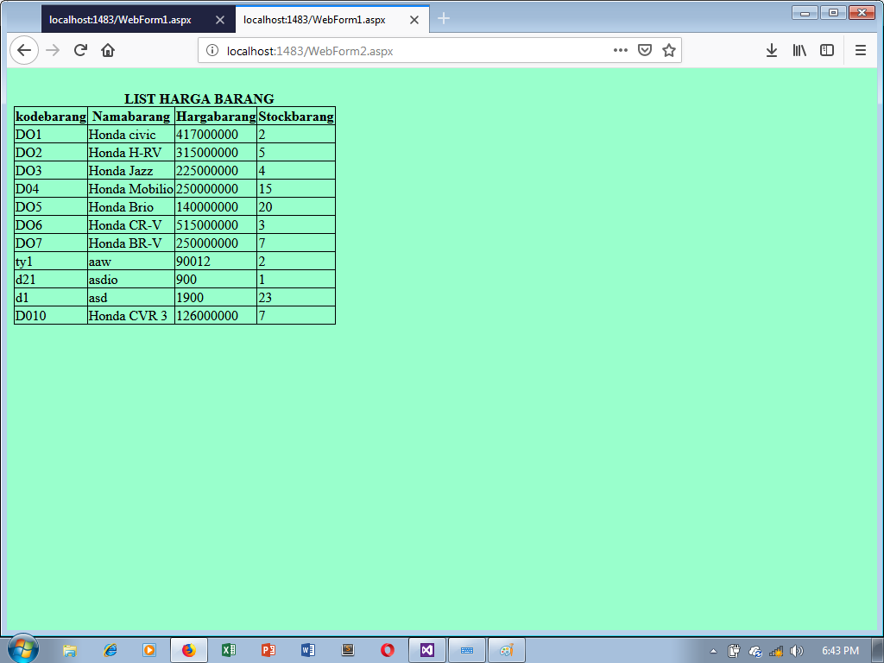Click the 90012 price cell
This screenshot has height=663, width=884.
click(x=216, y=261)
